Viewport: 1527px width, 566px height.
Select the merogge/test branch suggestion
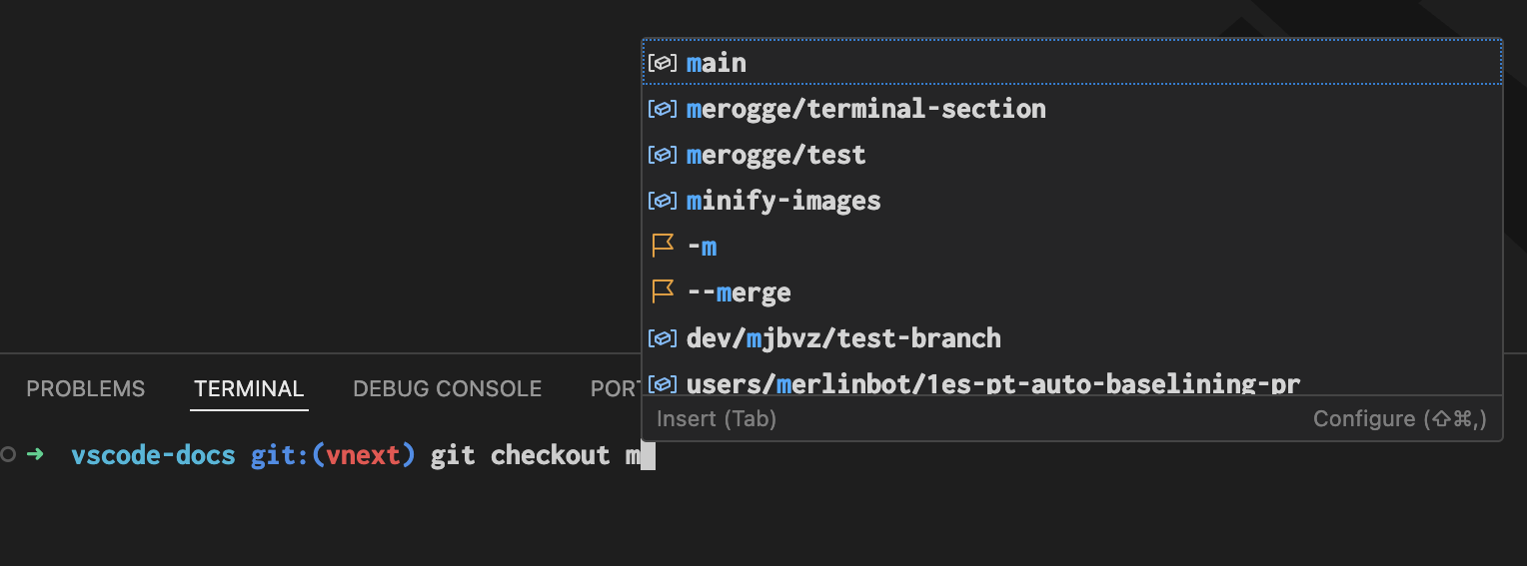point(775,155)
